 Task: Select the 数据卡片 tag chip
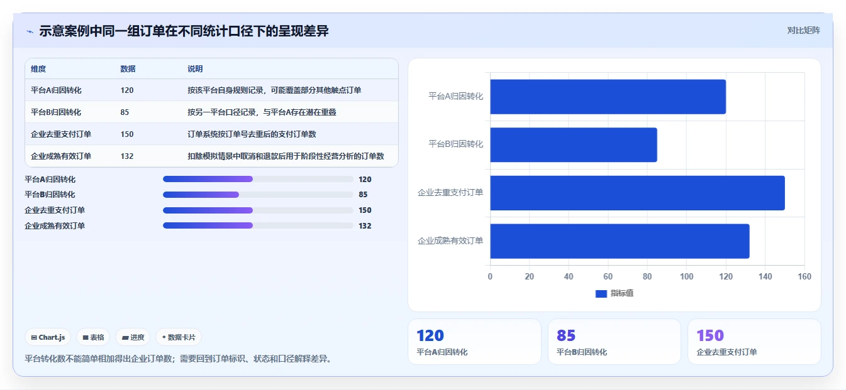(x=179, y=337)
